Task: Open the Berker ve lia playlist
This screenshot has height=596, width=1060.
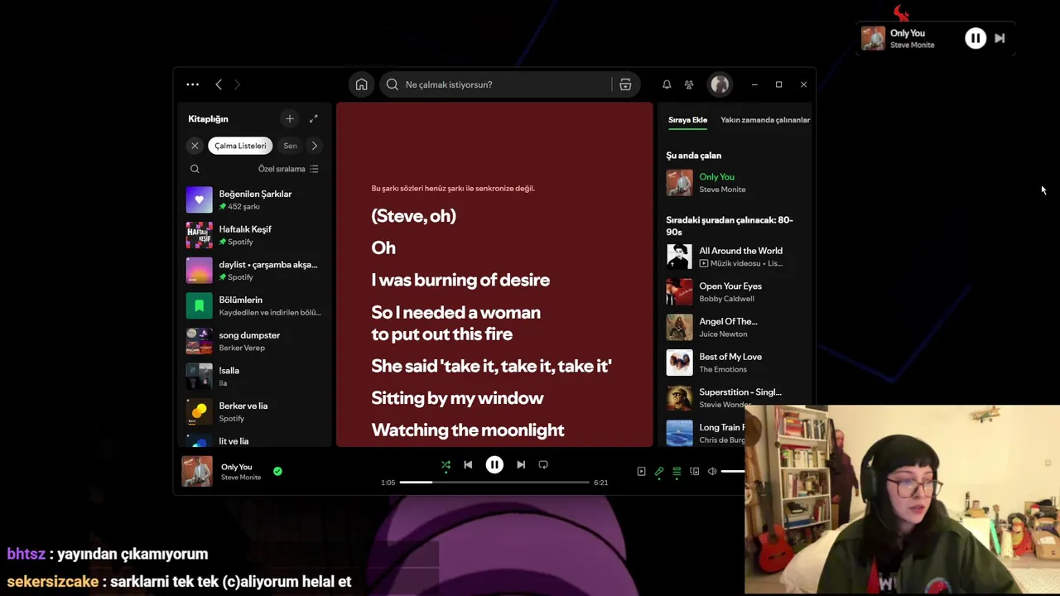Action: 254,411
